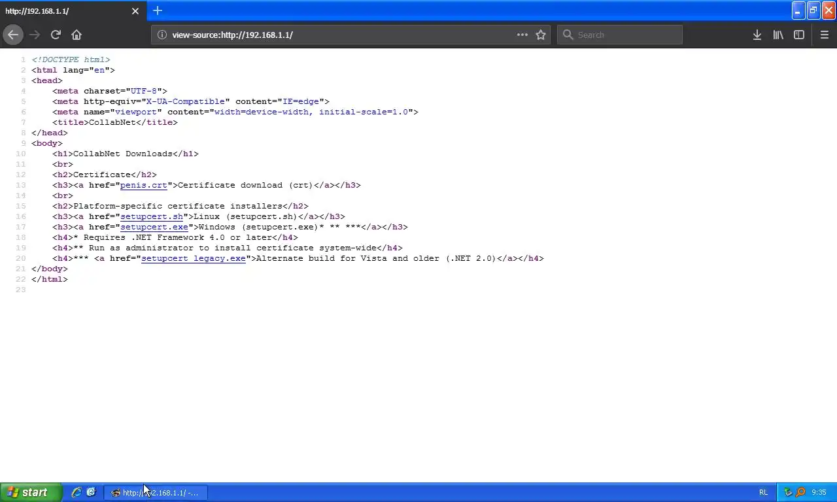This screenshot has width=837, height=502.
Task: Click the 'CollabNet Downloads' h1 text
Action: point(123,154)
